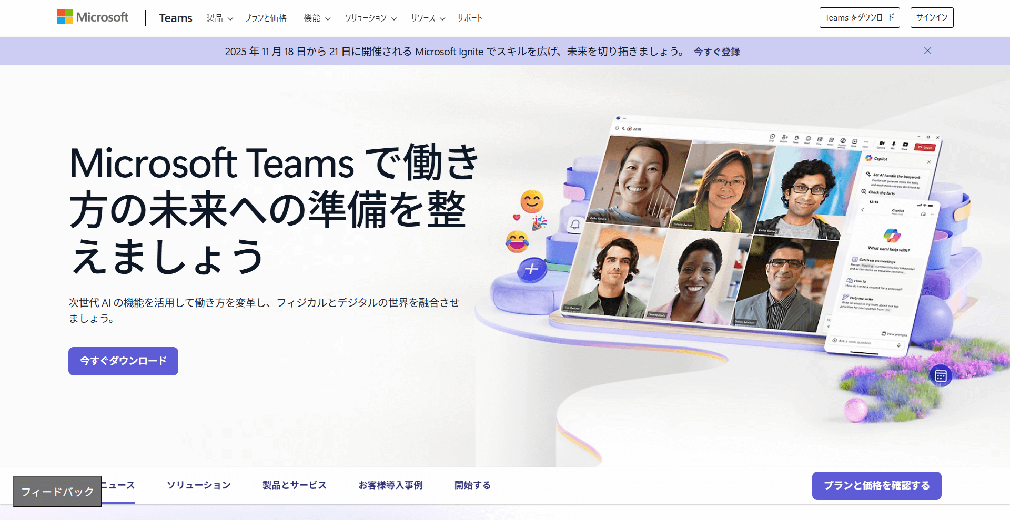Click the floating calendar icon button

(941, 375)
